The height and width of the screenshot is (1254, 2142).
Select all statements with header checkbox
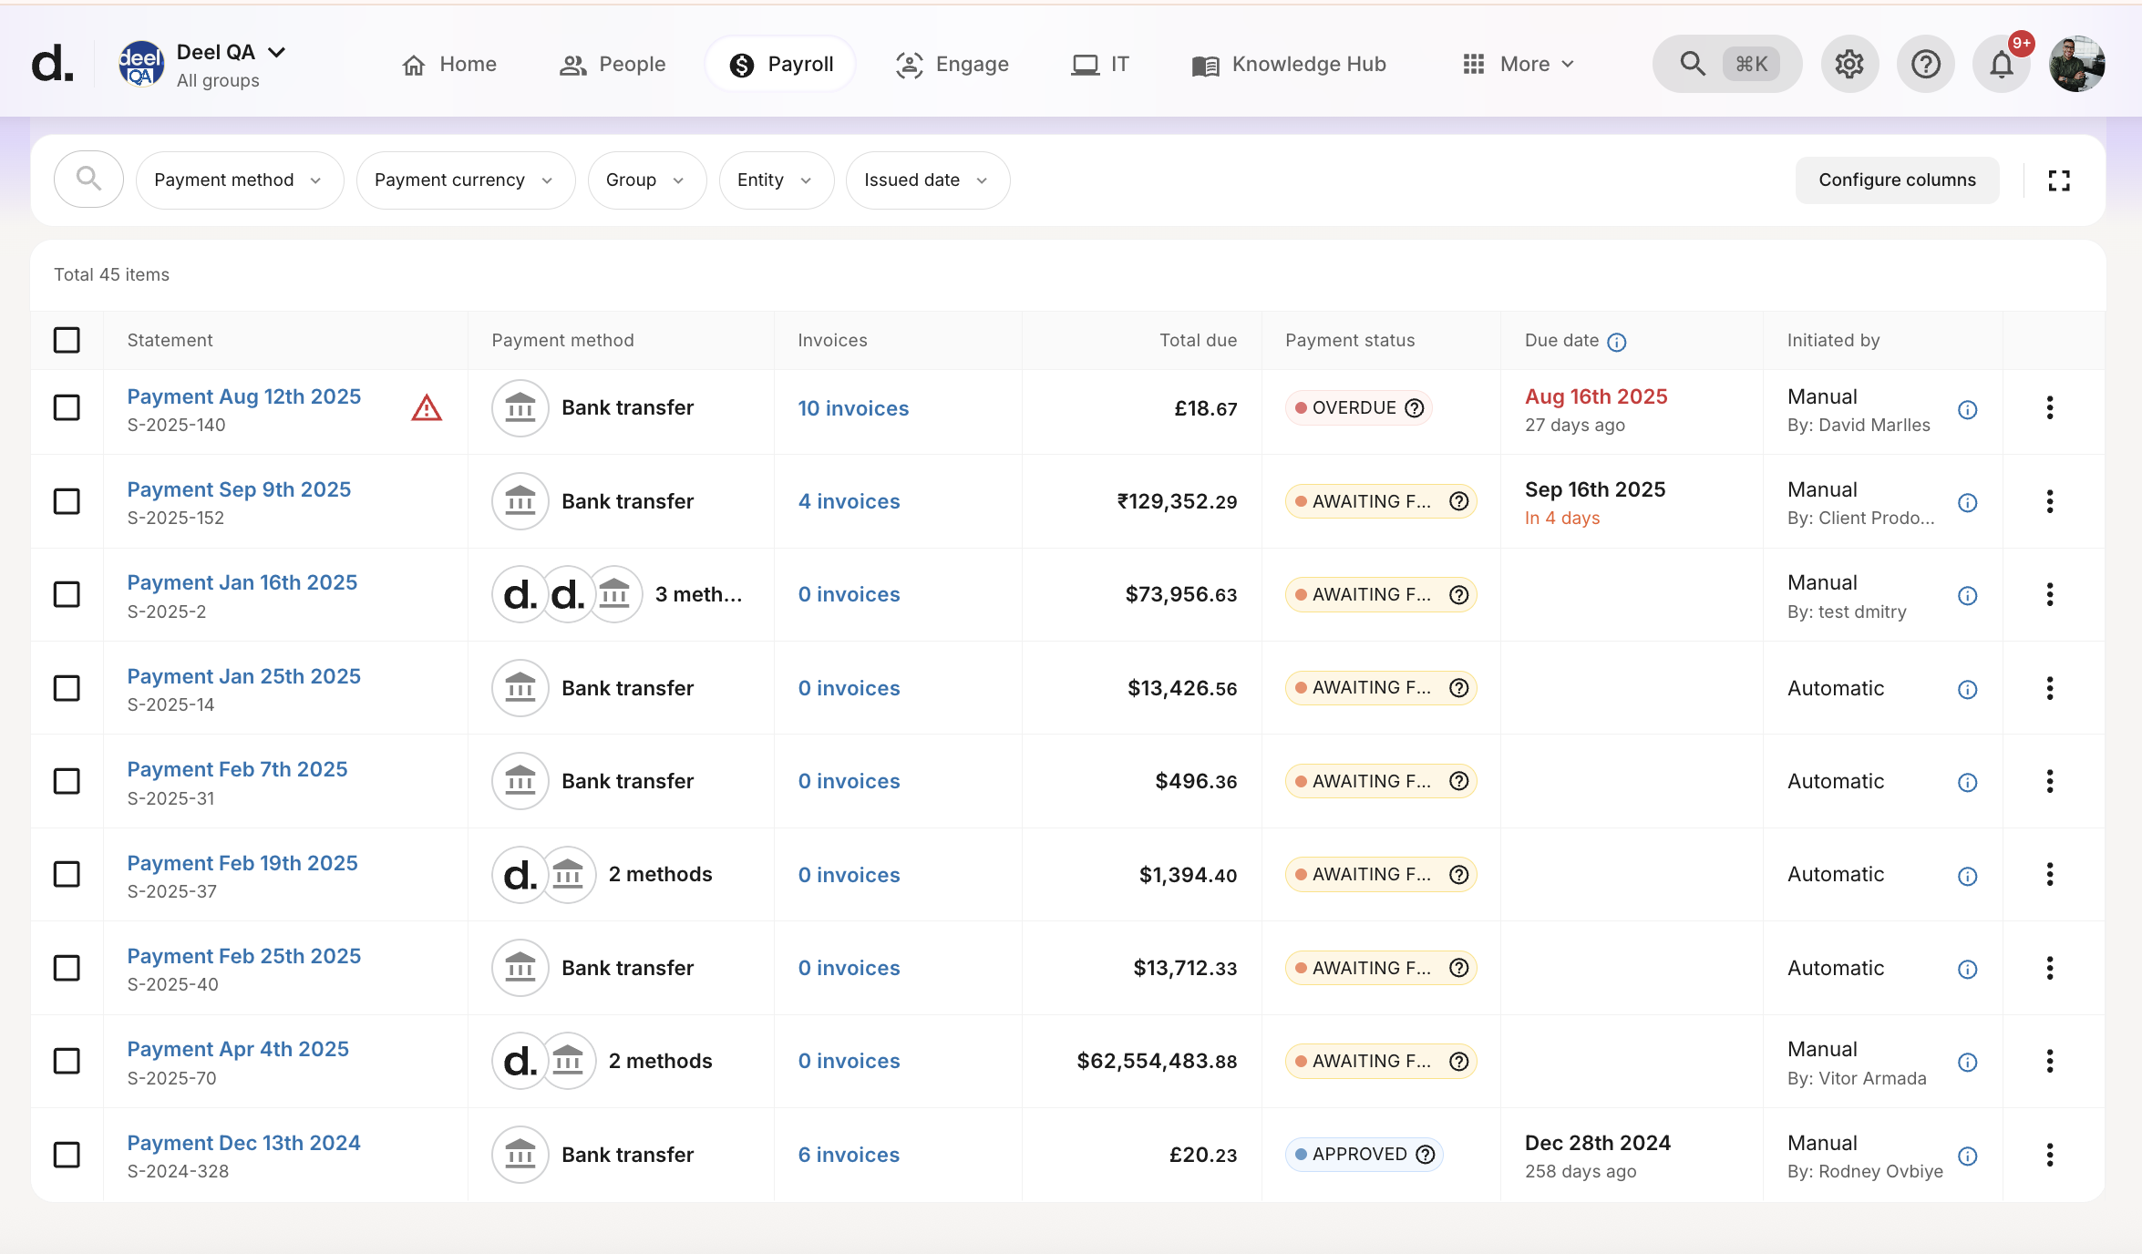pyautogui.click(x=67, y=340)
